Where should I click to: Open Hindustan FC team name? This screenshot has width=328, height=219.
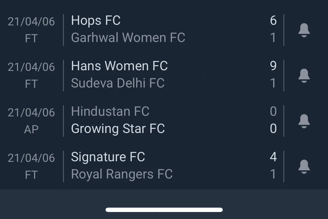coord(110,111)
